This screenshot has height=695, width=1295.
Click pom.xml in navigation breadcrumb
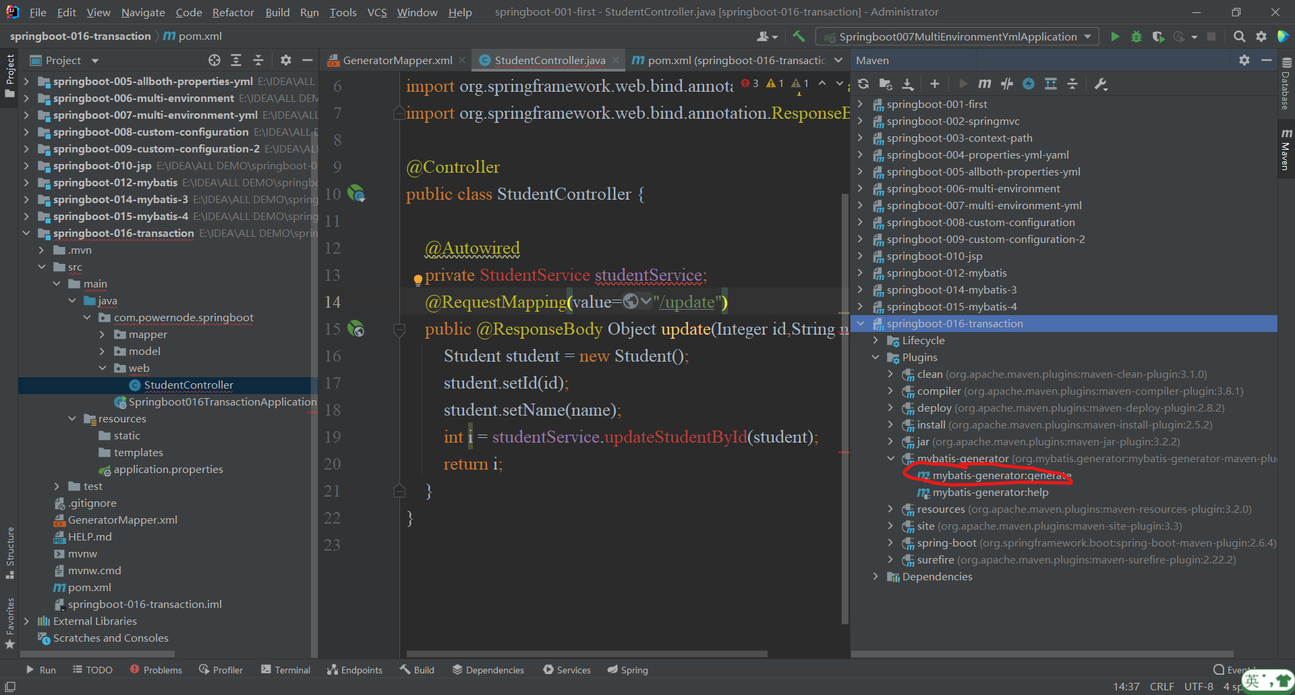point(192,36)
